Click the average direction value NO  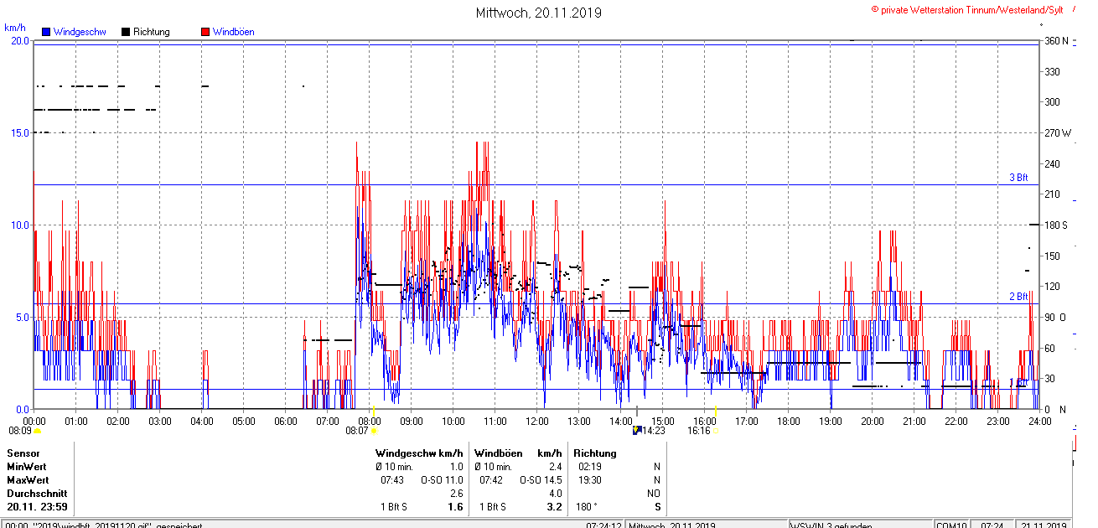click(654, 494)
